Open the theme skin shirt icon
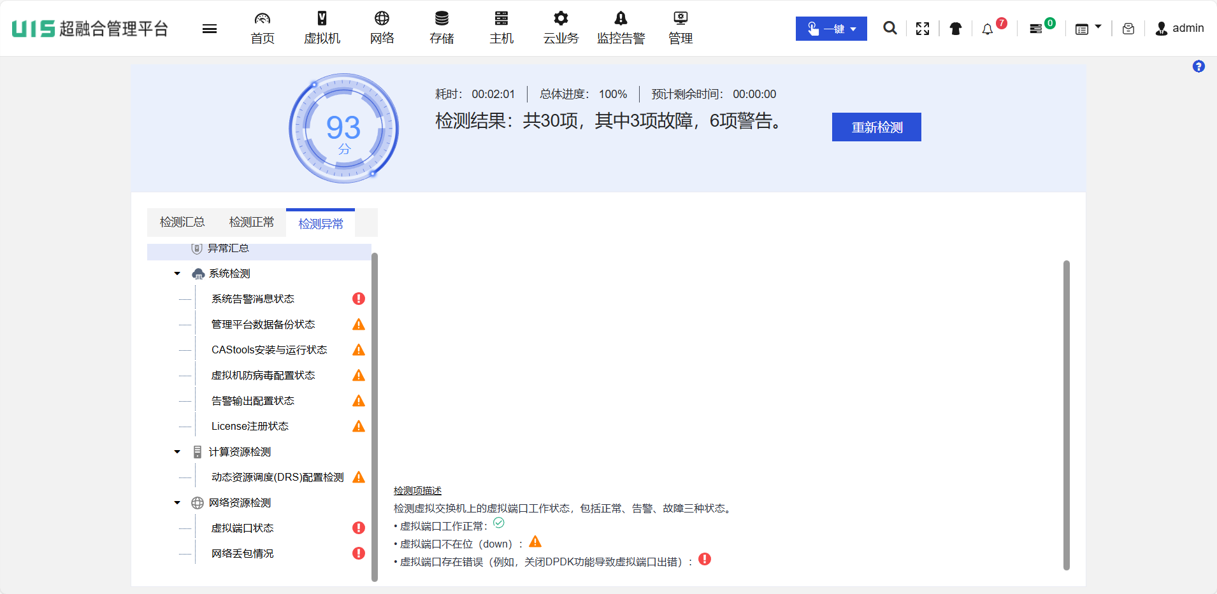Viewport: 1217px width, 594px height. 955,29
